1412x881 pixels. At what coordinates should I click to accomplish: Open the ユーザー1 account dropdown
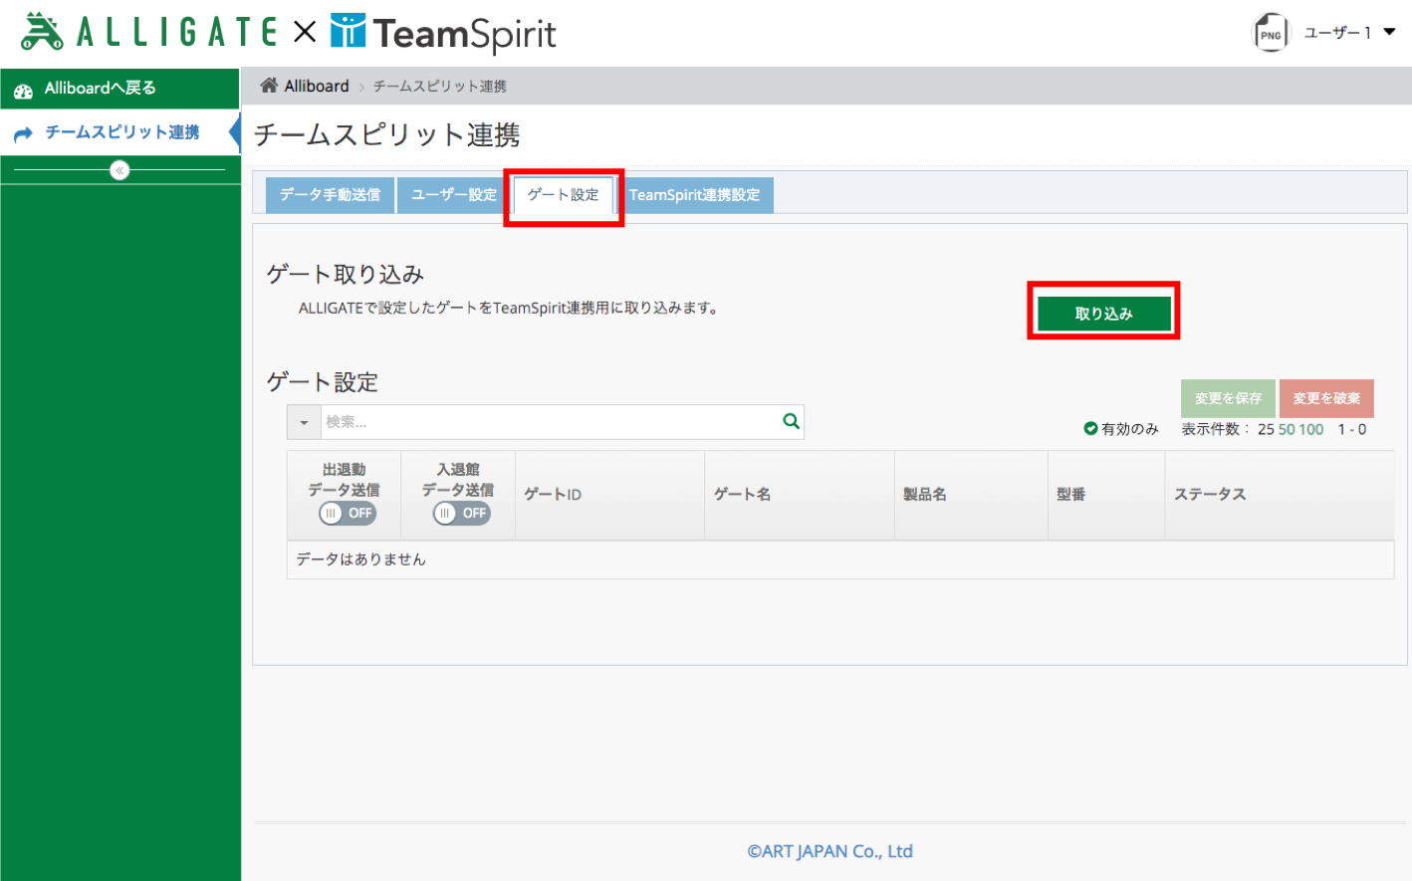click(x=1349, y=33)
